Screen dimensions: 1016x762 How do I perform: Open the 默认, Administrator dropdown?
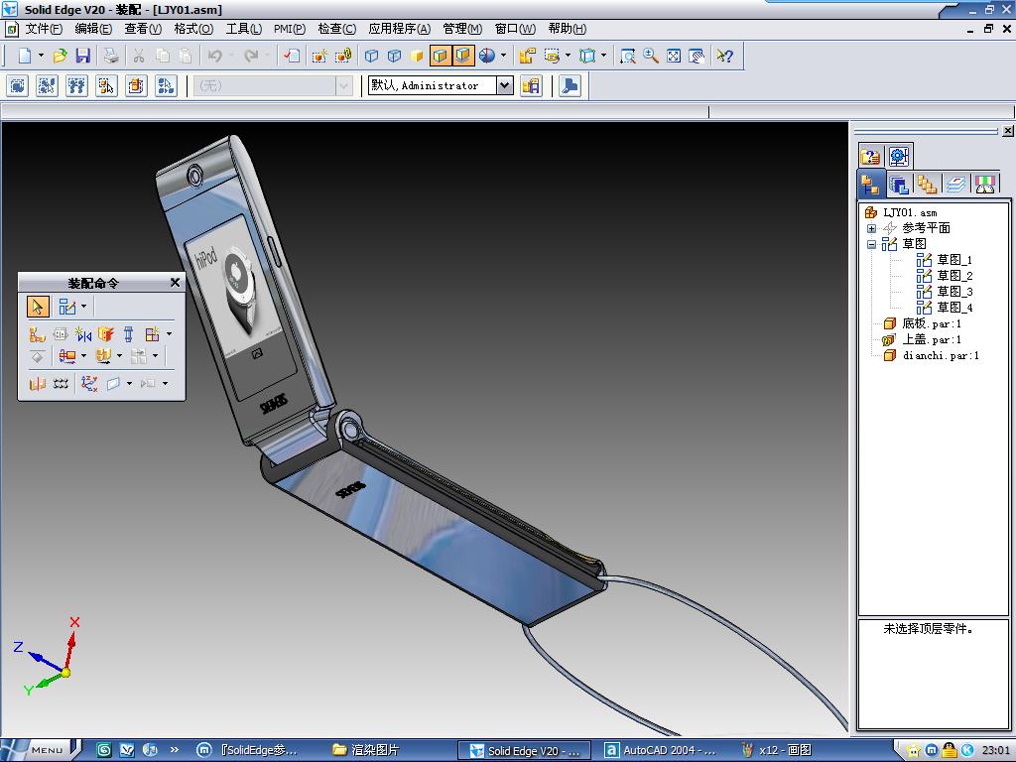point(504,86)
